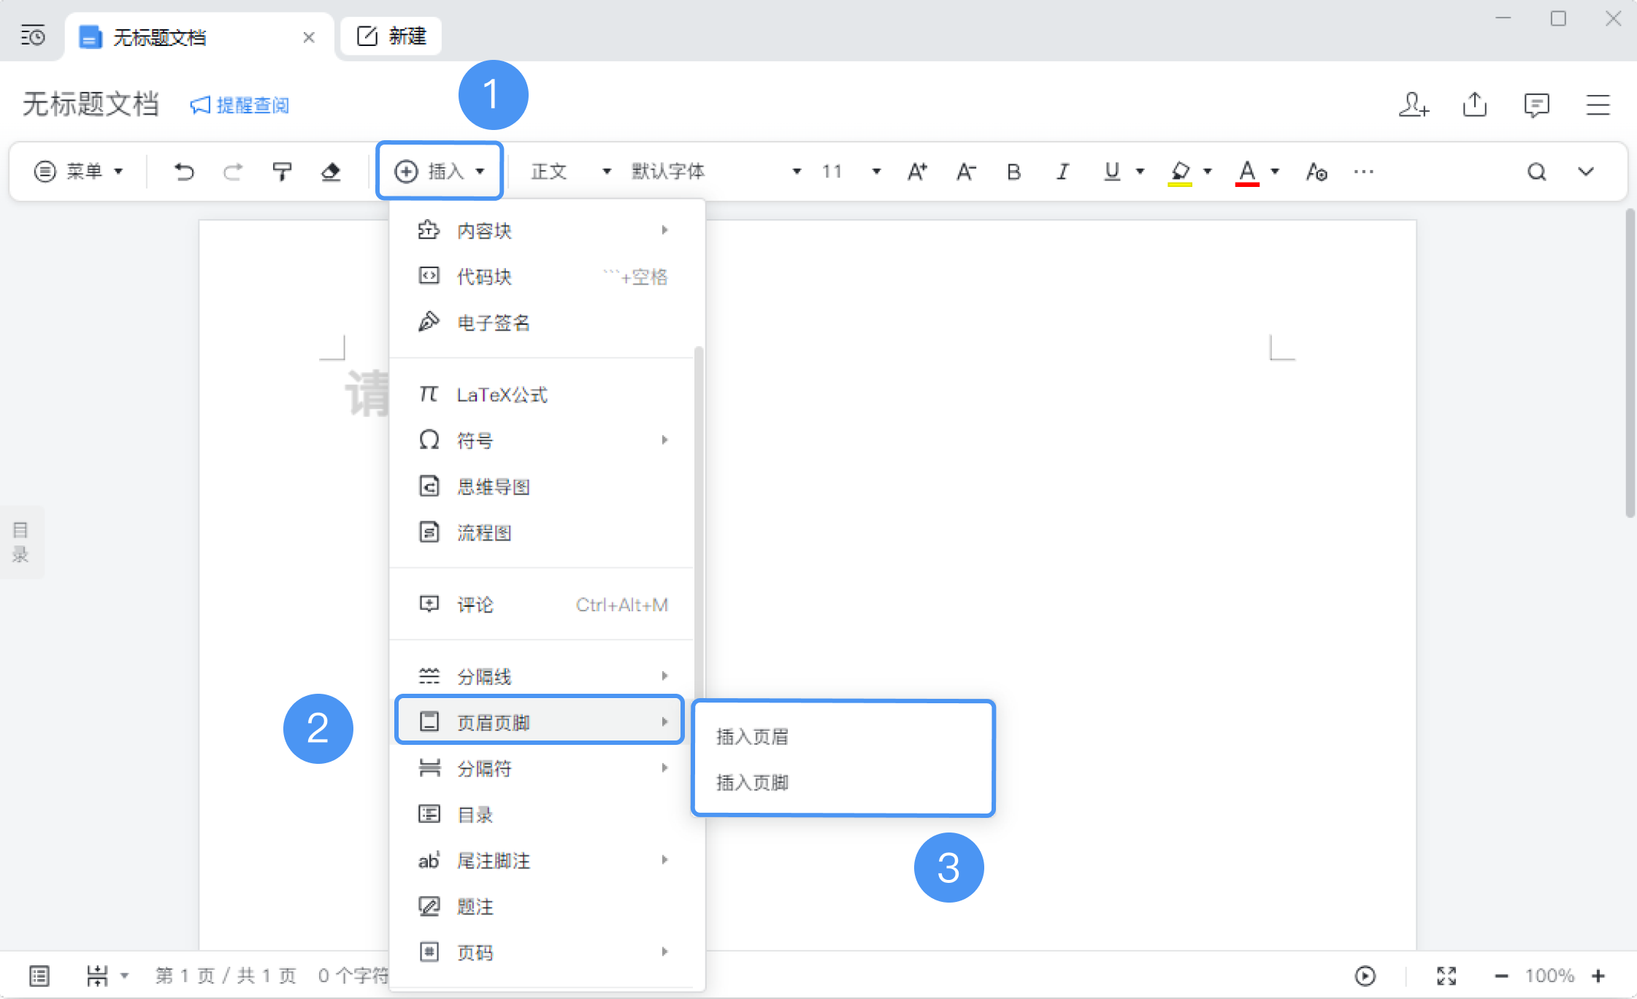The image size is (1637, 999).
Task: Open the 分隔符 submenu
Action: tap(543, 768)
